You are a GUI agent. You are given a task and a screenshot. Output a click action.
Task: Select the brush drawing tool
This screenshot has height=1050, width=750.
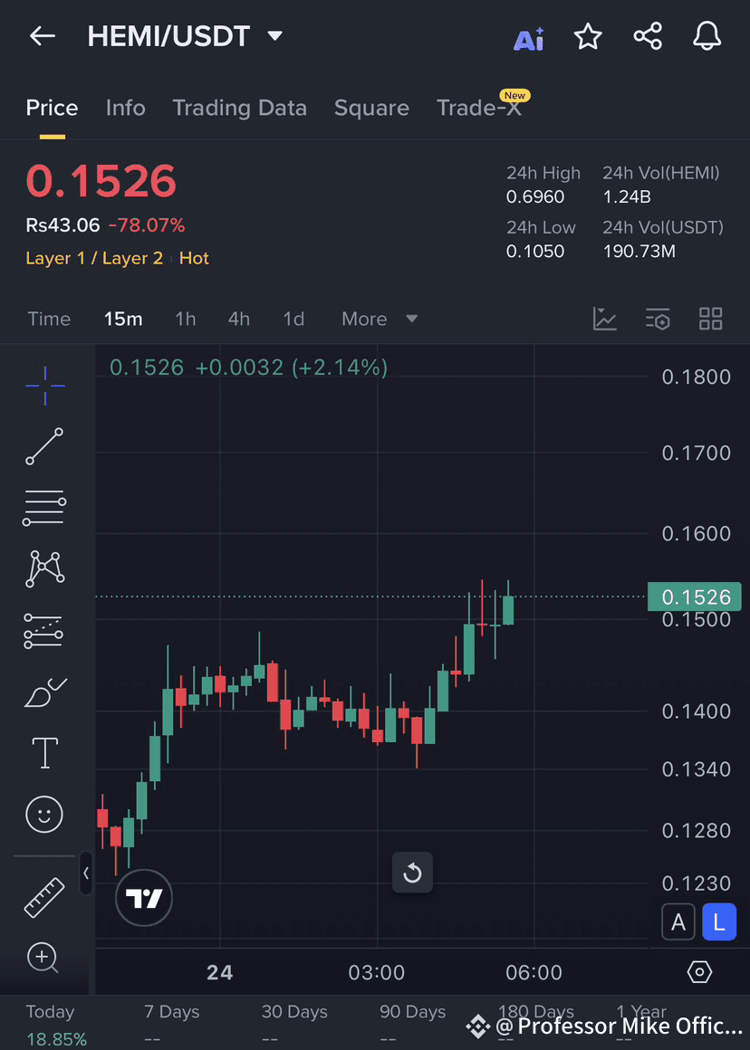click(x=43, y=691)
